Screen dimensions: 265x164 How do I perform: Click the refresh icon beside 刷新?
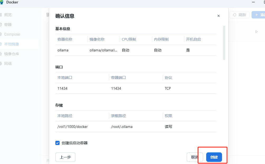pos(234,15)
